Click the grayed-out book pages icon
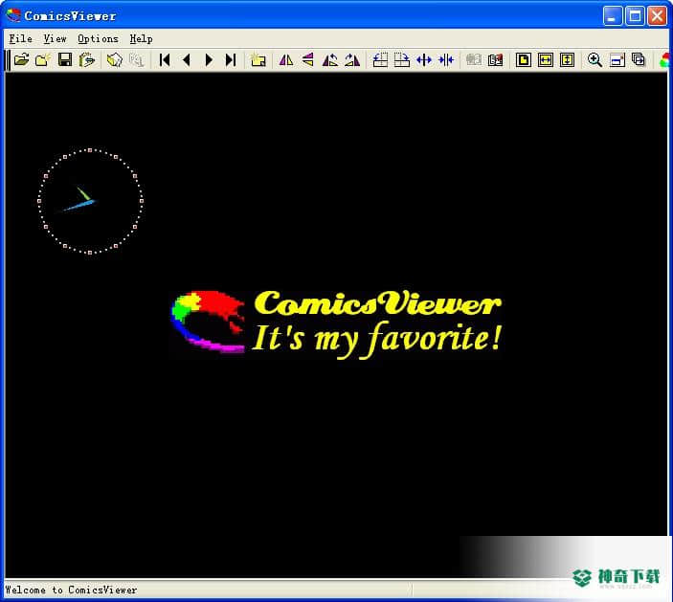This screenshot has height=602, width=673. pyautogui.click(x=474, y=59)
